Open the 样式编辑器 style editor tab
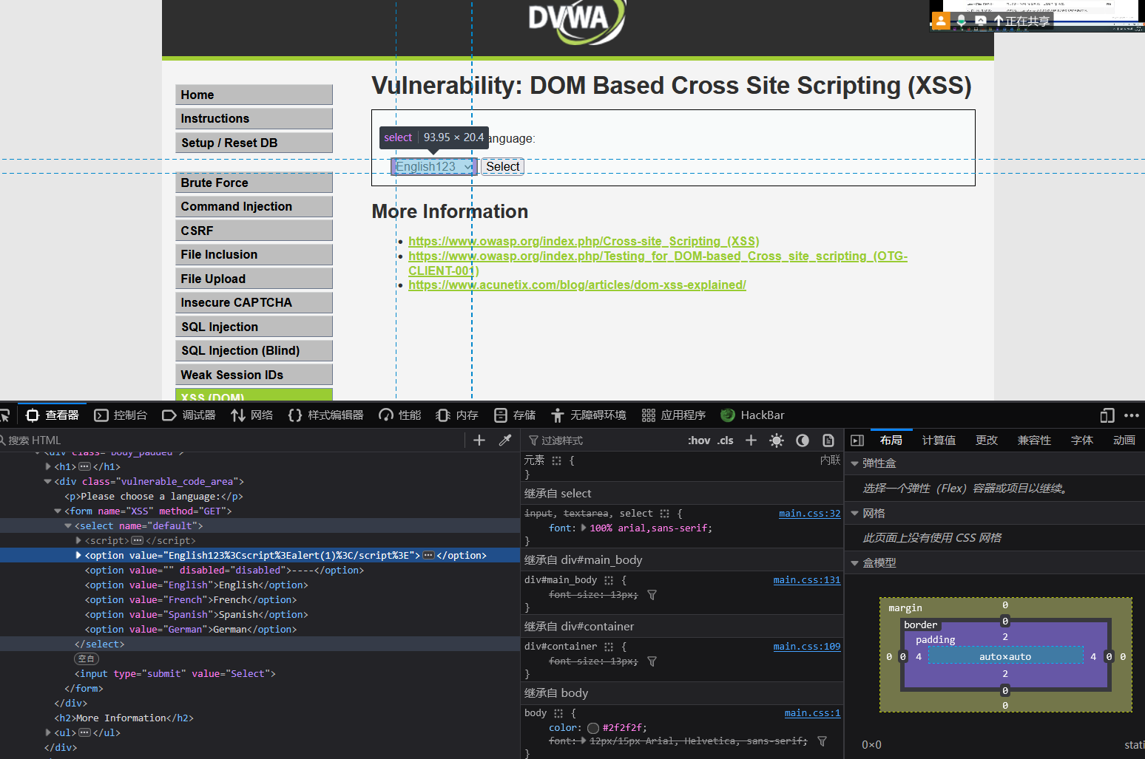This screenshot has height=759, width=1145. point(325,415)
